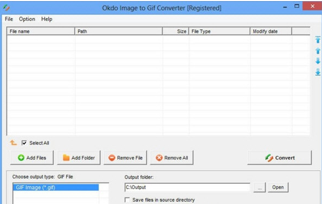Click the move-to-top arrow icon
This screenshot has height=204, width=322.
pos(318,40)
